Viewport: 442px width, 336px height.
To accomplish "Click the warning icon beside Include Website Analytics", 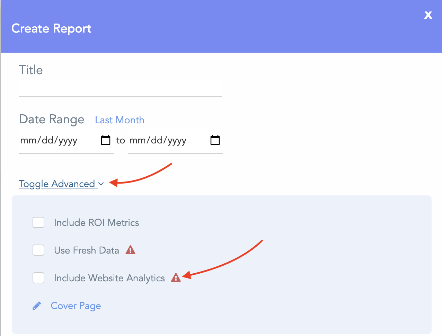I will 176,278.
